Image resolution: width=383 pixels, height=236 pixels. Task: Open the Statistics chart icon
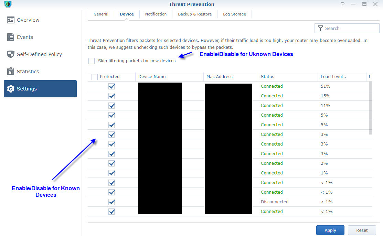click(11, 72)
